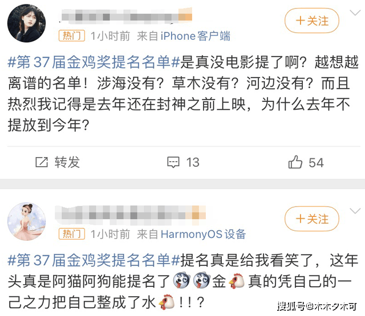Screen dimensions: 365x316
Task: Click the first husky emoji in second post
Action: (181, 281)
